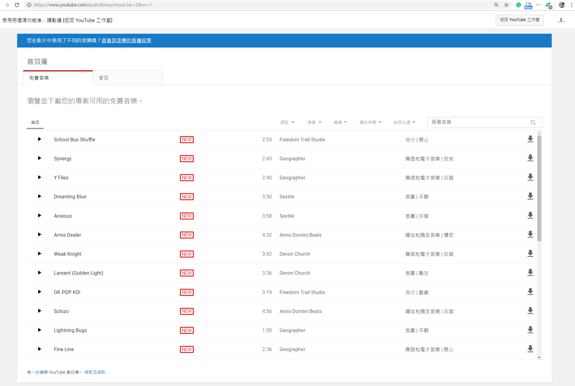Screen dimensions: 575x386
Task: Click 返回 YouTube 工作室 button
Action: [520, 20]
